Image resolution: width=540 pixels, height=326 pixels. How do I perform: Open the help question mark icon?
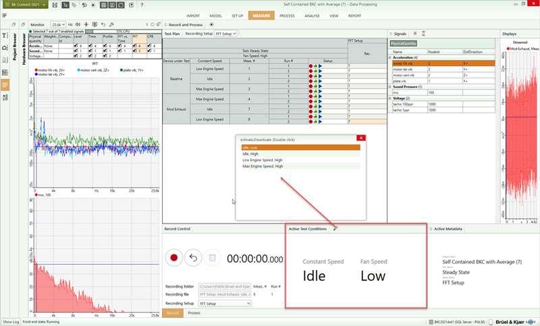[x=142, y=5]
